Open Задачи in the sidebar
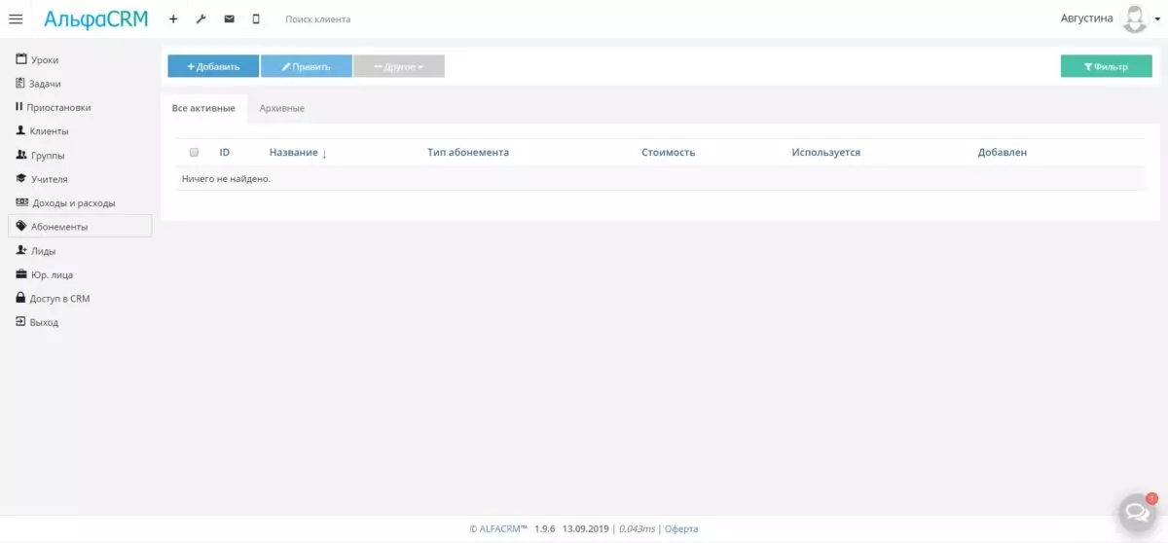Image resolution: width=1168 pixels, height=543 pixels. click(80, 84)
